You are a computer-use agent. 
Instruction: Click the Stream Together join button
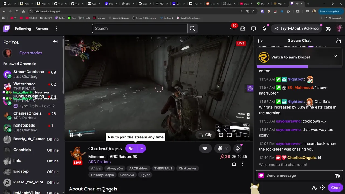tap(131, 148)
